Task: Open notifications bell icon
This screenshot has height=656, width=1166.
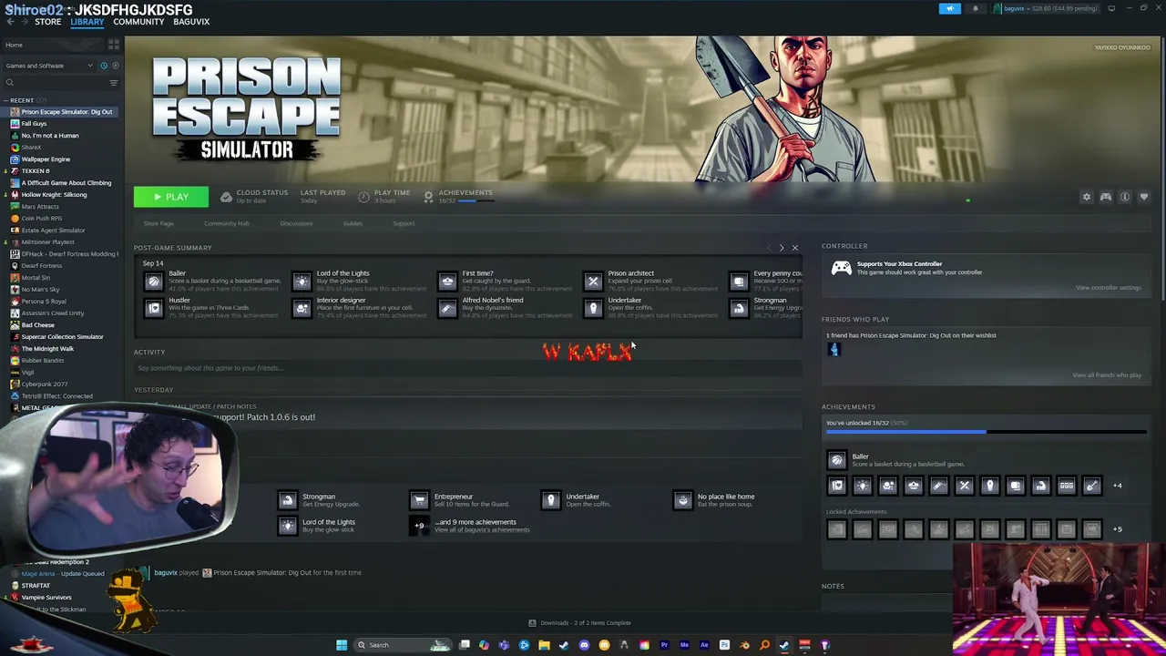Action: pyautogui.click(x=976, y=8)
